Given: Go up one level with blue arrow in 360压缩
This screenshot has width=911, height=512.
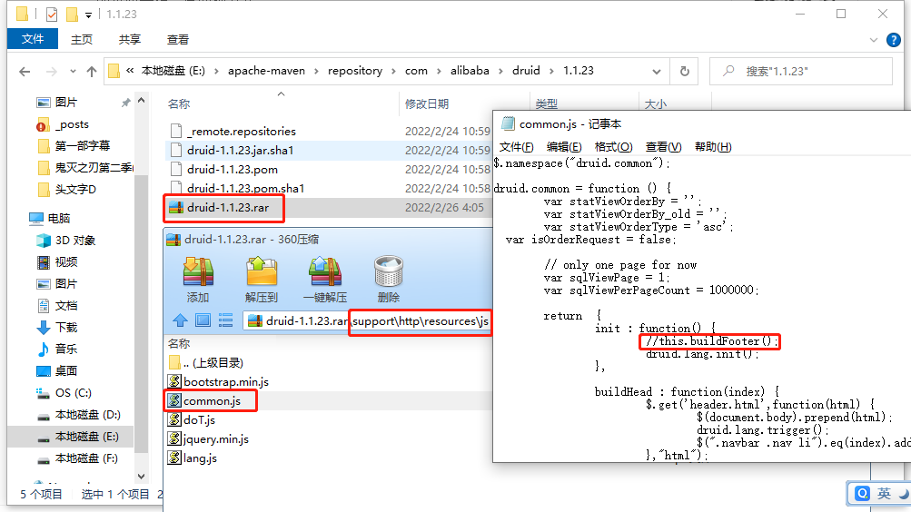Looking at the screenshot, I should point(180,320).
